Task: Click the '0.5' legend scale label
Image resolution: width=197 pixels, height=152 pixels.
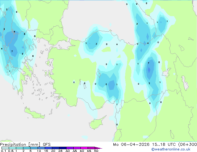Action: click(11, 151)
